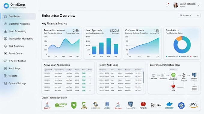Go to Dashboard in the sidebar
The image size is (204, 114).
[x=19, y=16]
